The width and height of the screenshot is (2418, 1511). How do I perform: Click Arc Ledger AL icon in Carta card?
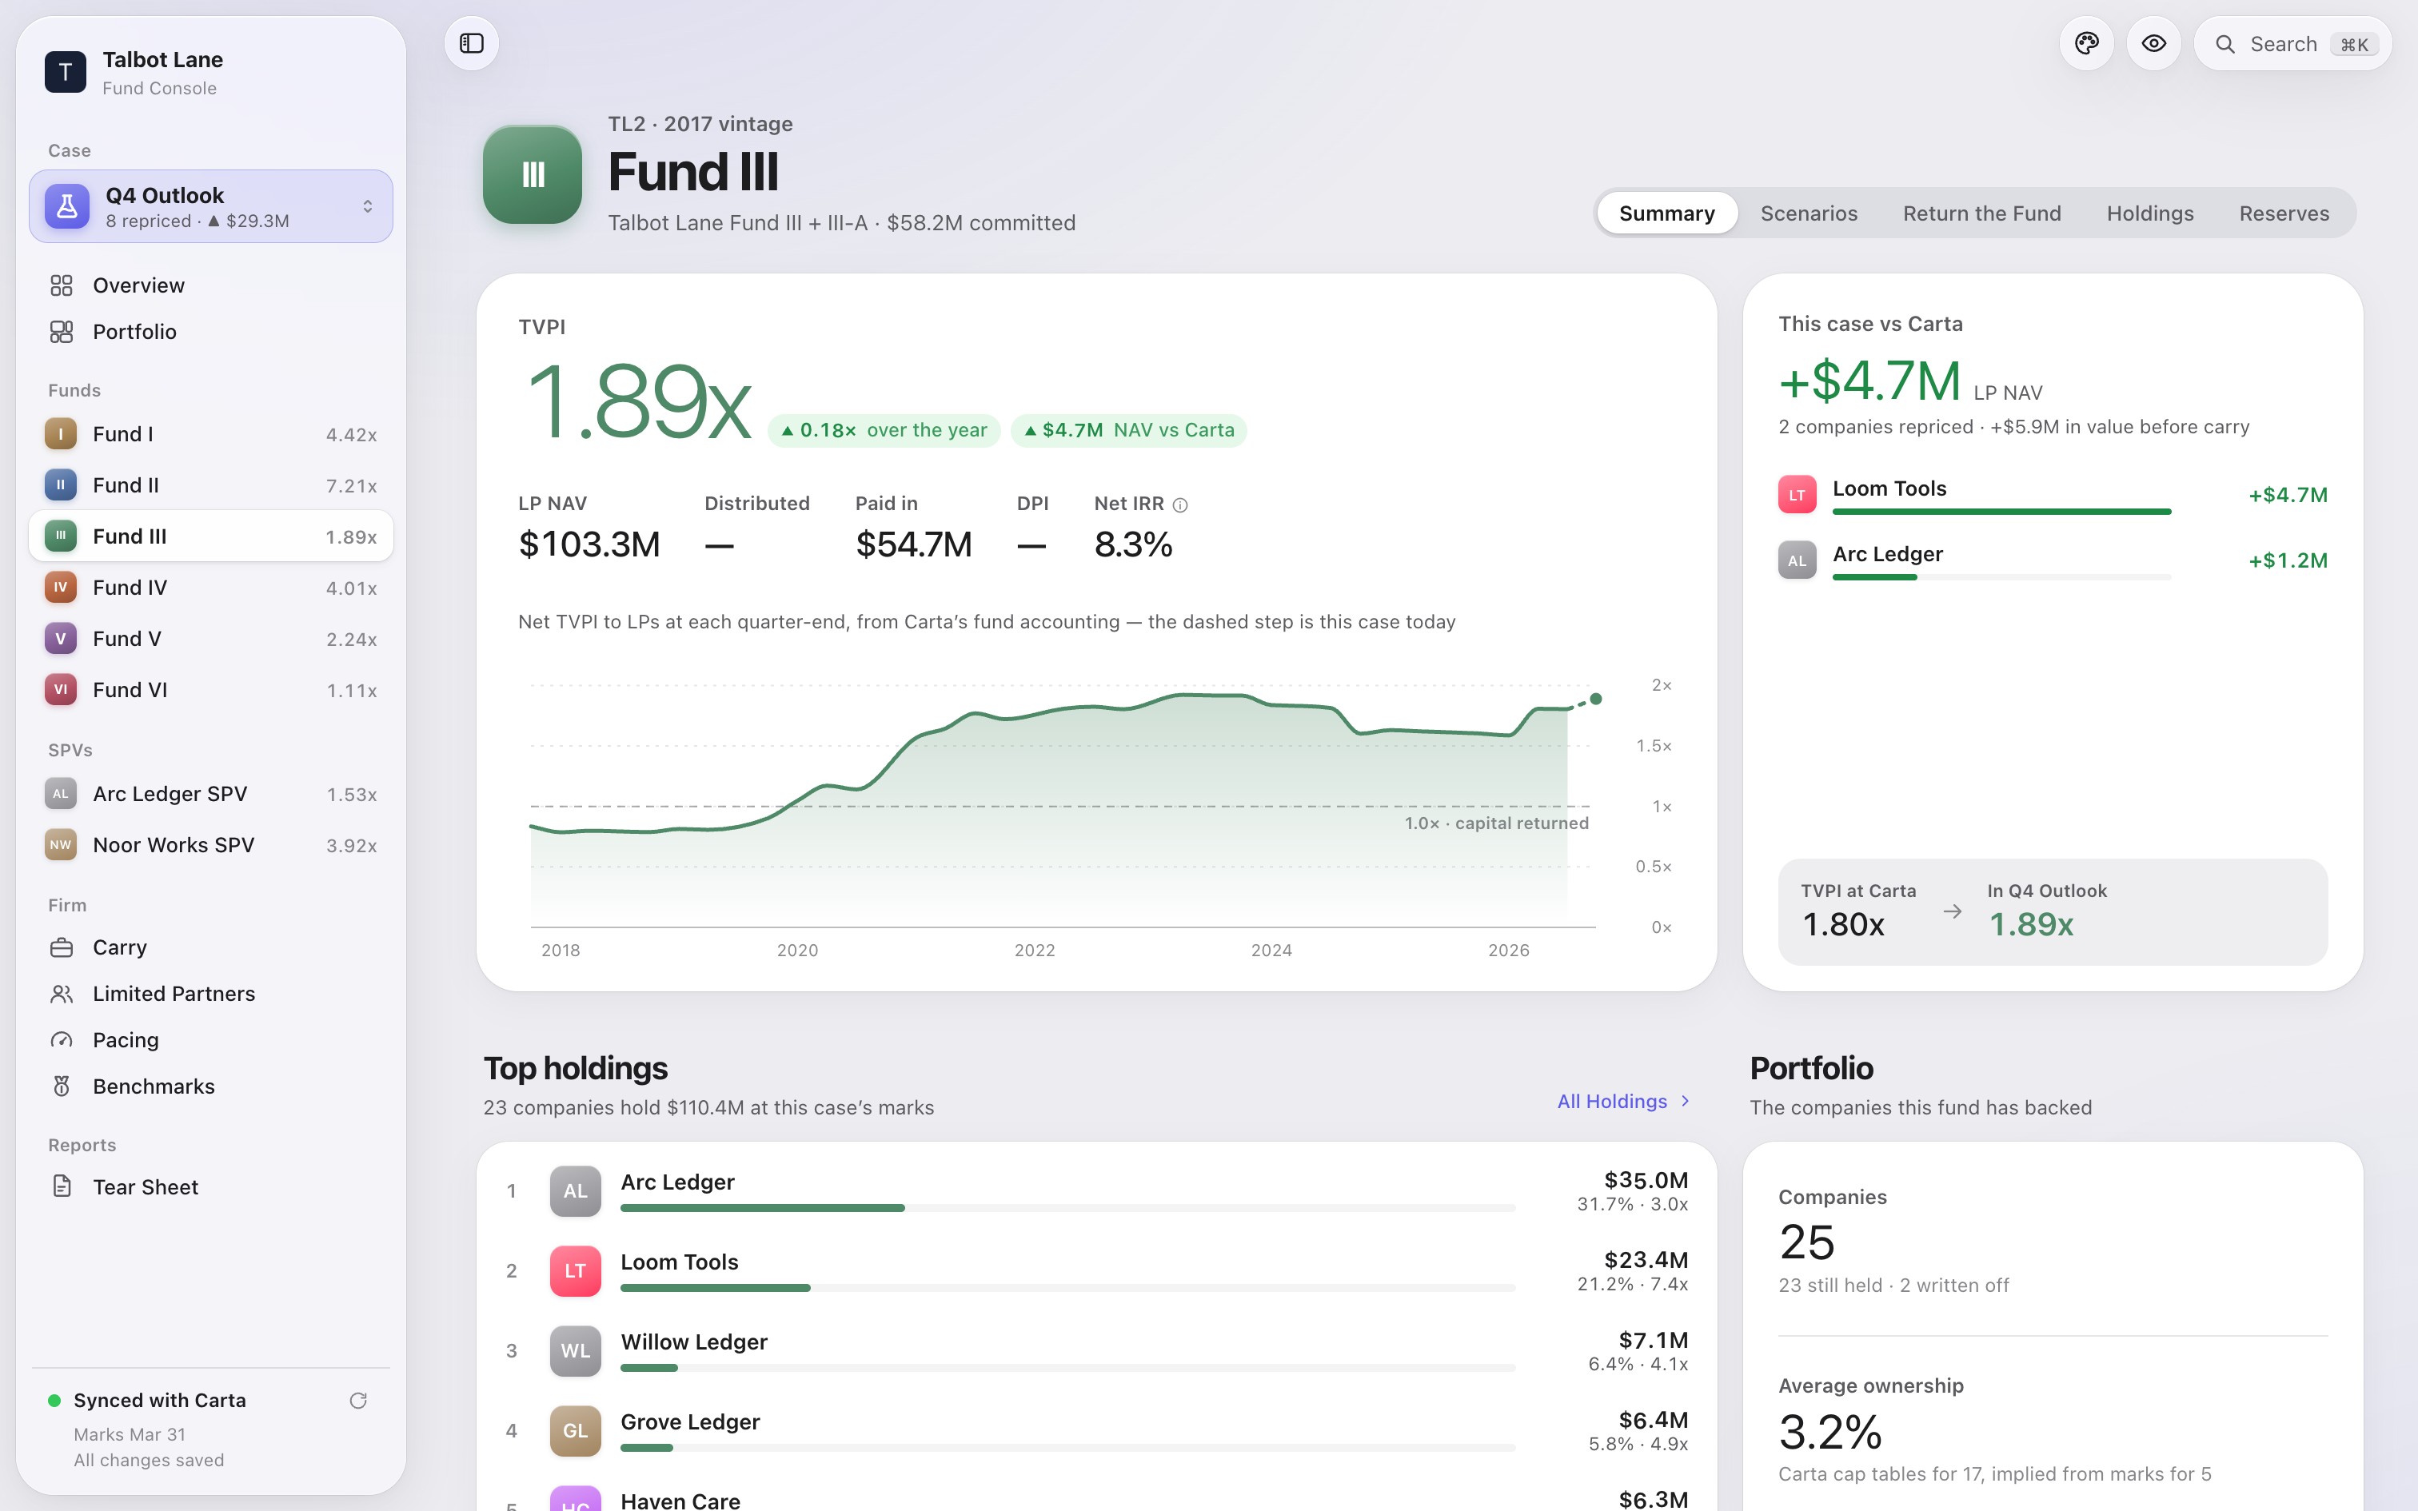(1798, 560)
